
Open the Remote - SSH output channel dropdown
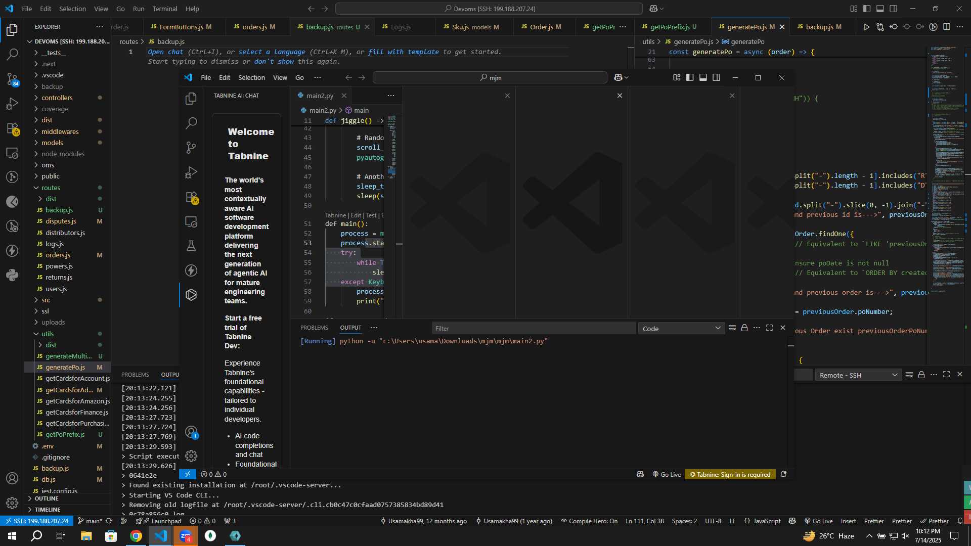pyautogui.click(x=858, y=375)
